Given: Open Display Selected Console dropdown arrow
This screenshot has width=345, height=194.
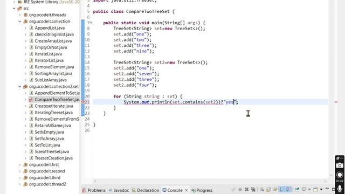Looking at the screenshot, I should coord(309,189).
